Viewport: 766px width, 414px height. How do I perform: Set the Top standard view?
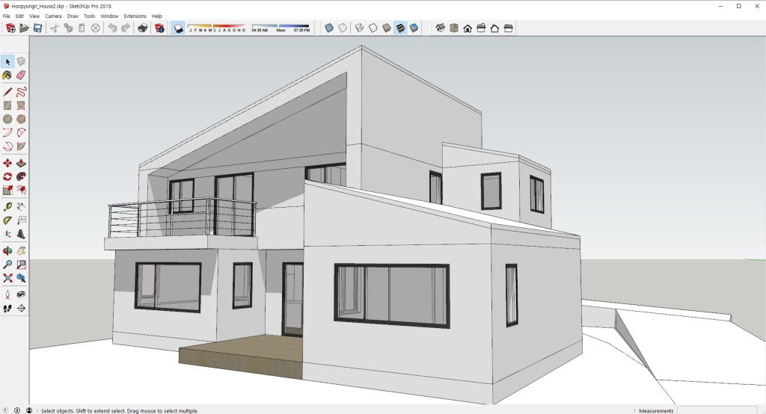[454, 28]
